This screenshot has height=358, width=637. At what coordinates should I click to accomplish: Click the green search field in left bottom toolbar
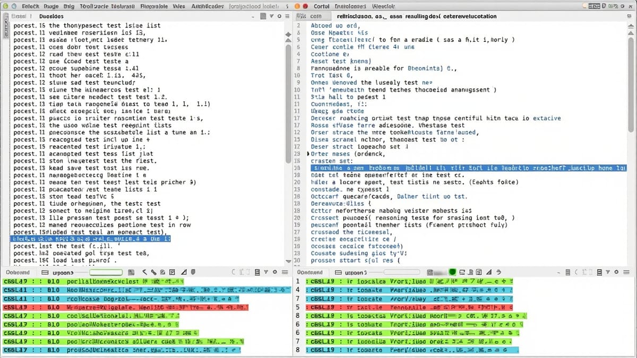[x=106, y=272]
